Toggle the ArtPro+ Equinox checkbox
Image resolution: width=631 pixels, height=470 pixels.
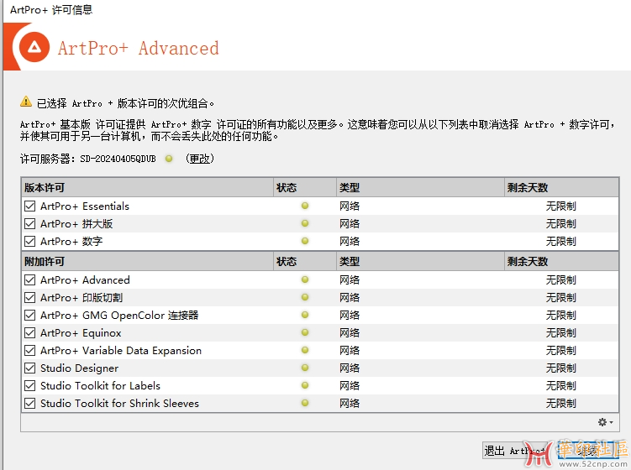click(29, 333)
